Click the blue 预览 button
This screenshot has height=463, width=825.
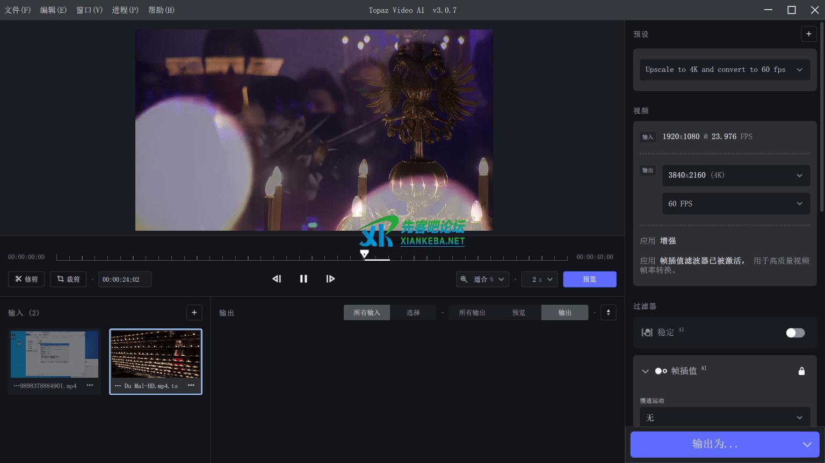pyautogui.click(x=589, y=280)
